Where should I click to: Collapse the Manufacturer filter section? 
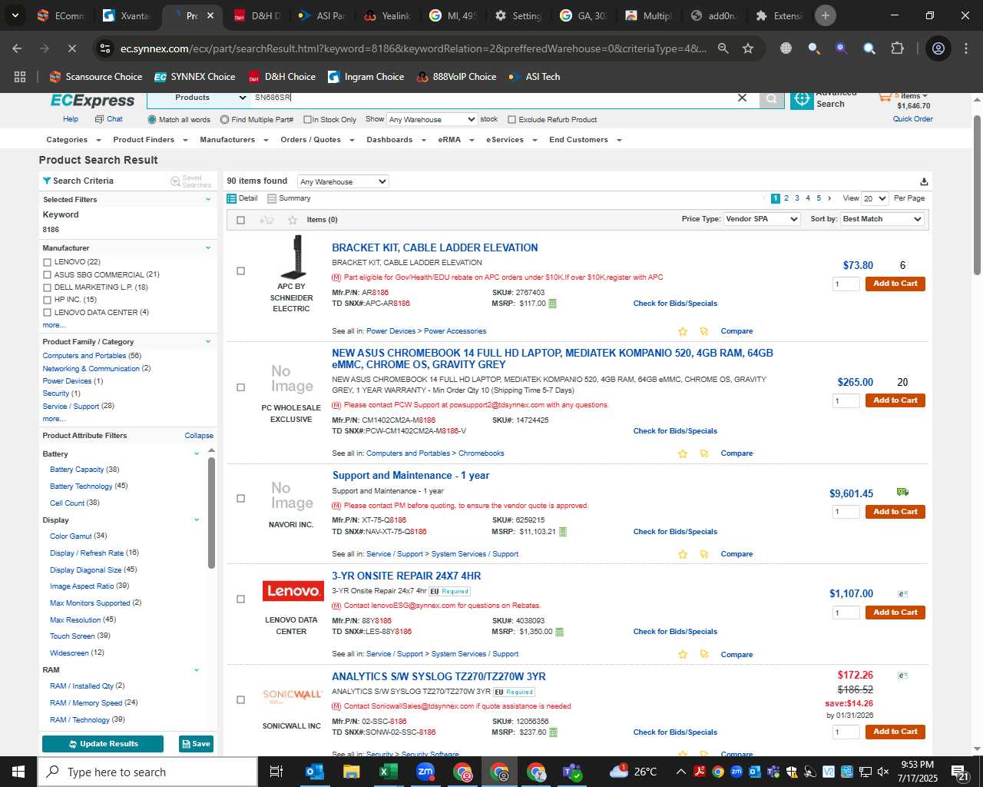[207, 248]
